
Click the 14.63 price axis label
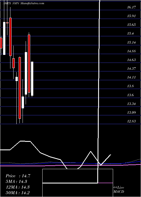(x=132, y=60)
